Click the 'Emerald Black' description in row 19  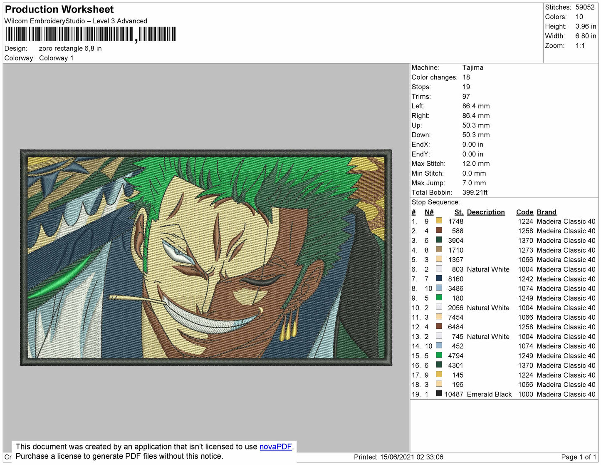coord(489,394)
